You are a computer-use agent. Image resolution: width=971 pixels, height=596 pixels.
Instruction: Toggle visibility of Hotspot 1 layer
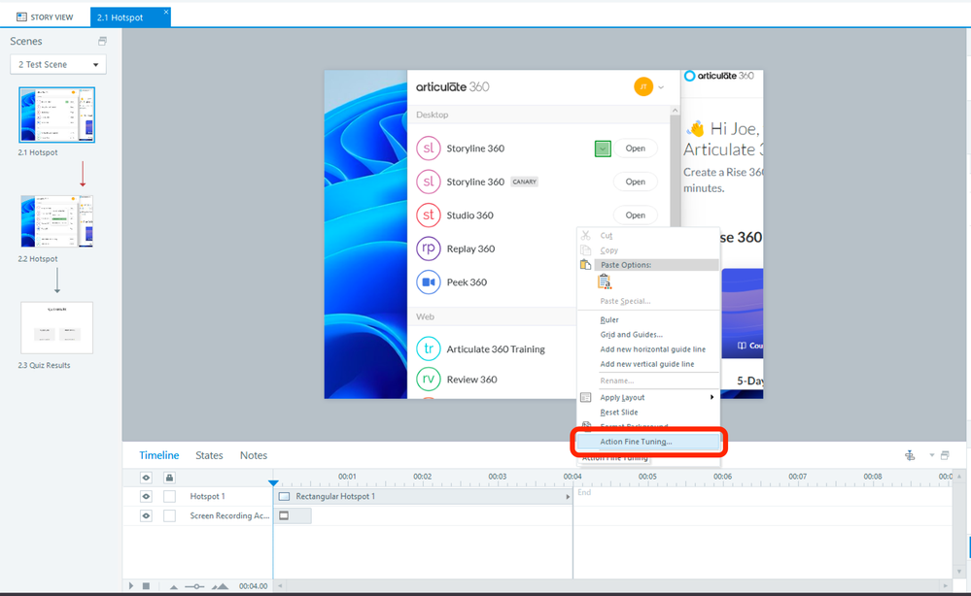(x=146, y=496)
